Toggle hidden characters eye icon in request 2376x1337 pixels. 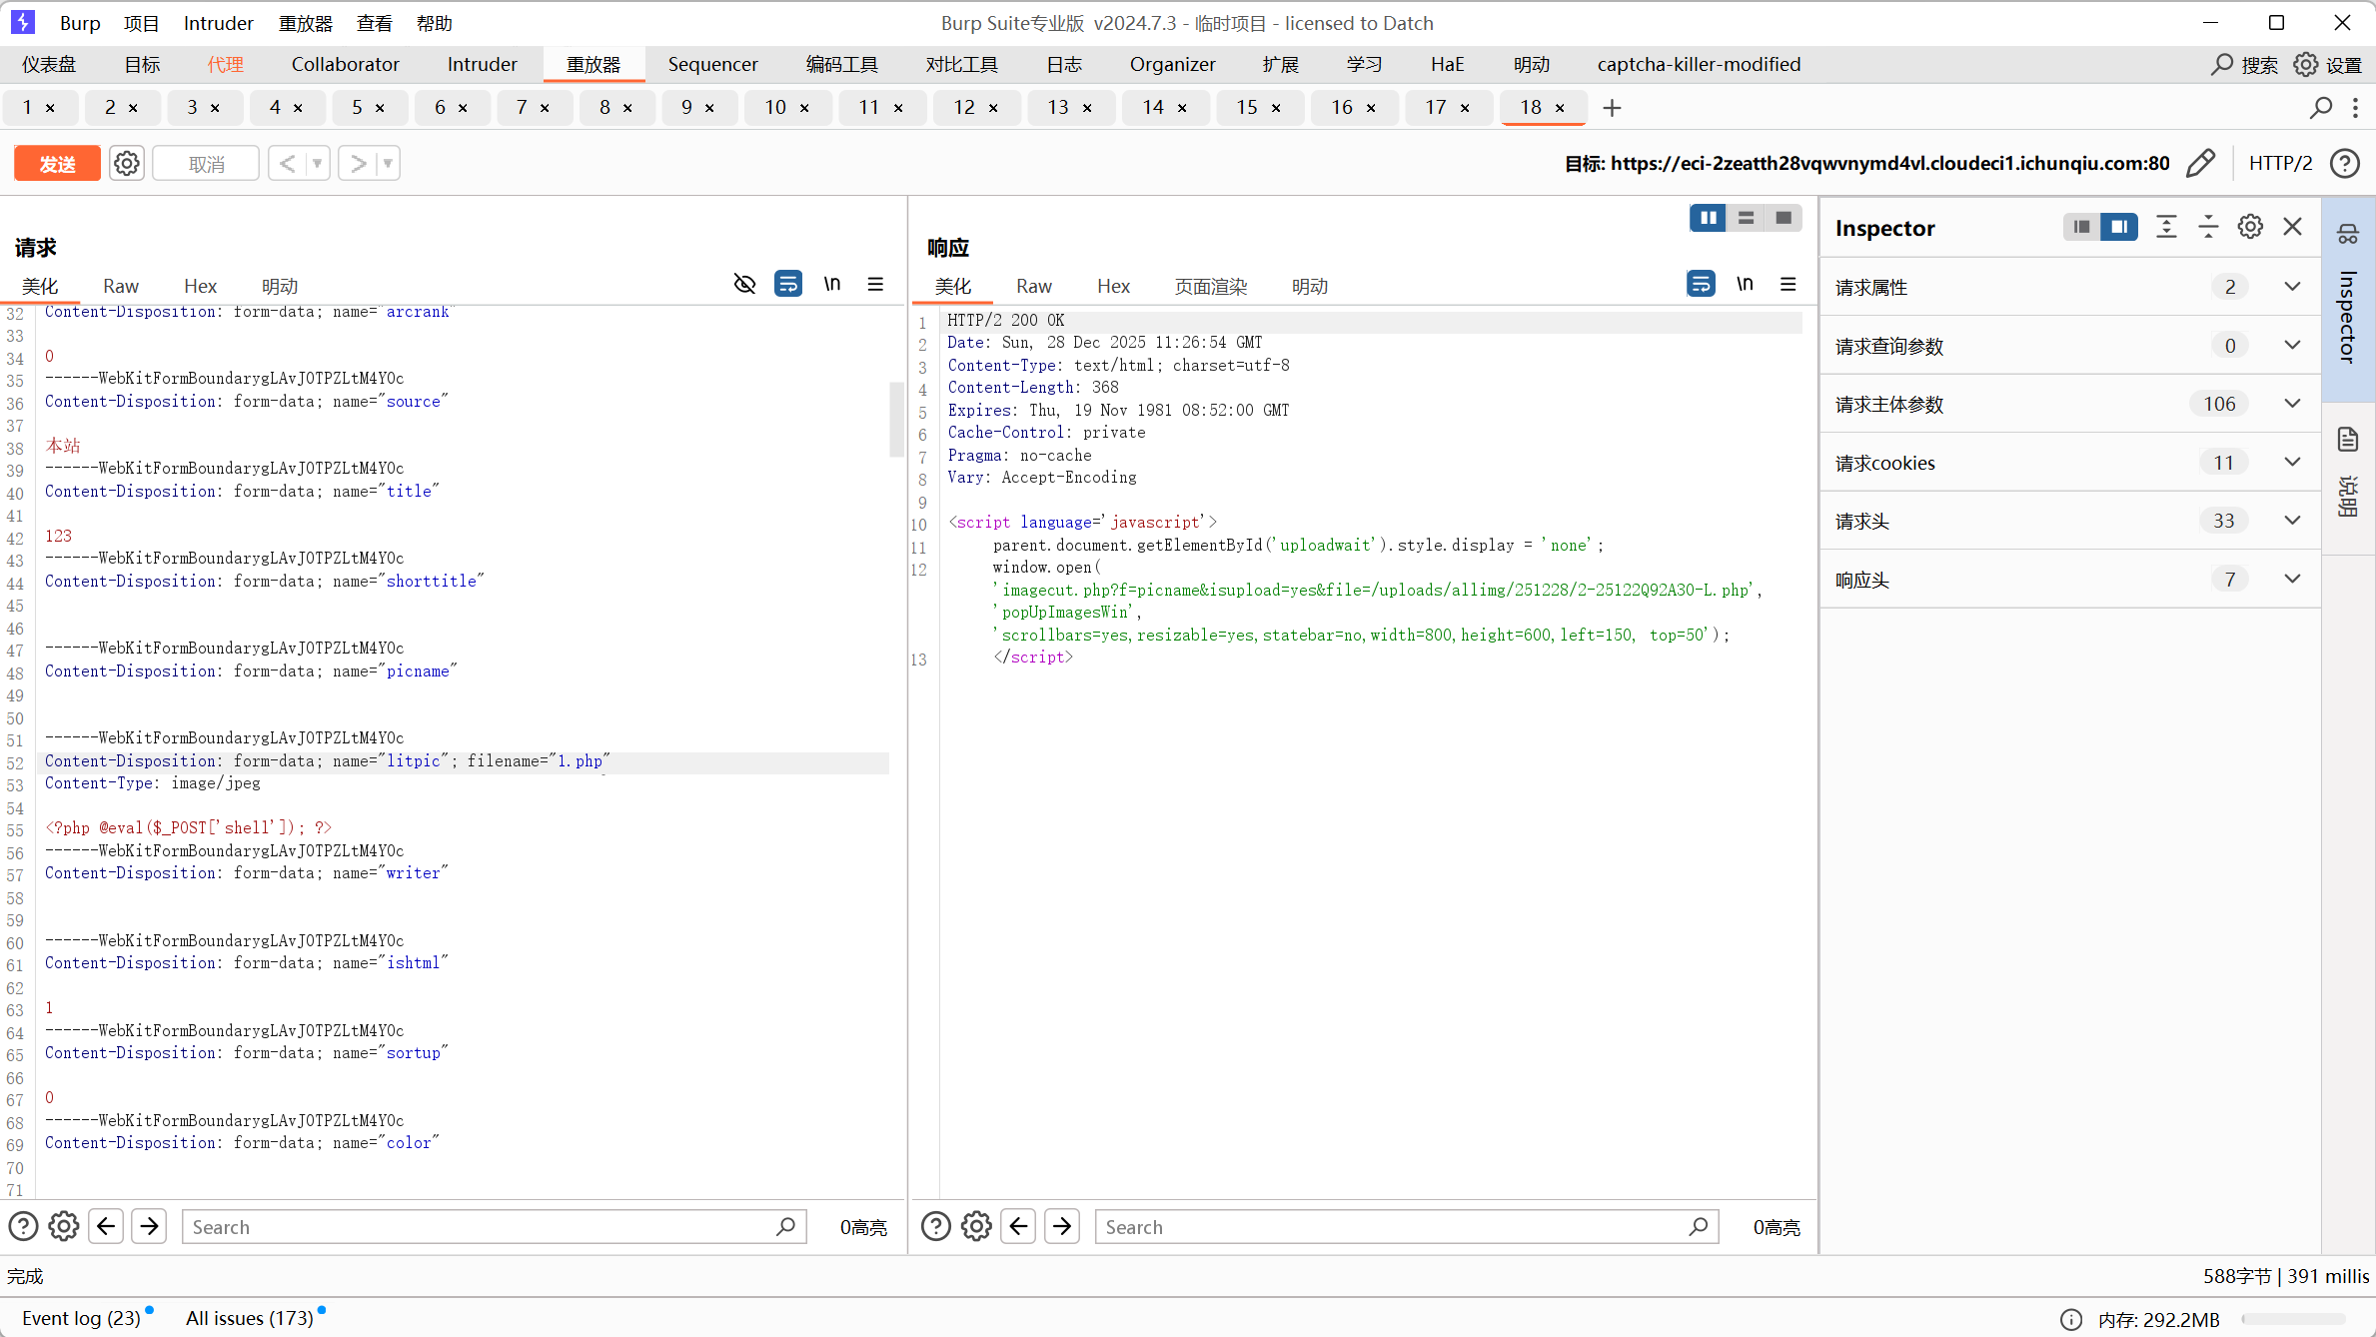coord(744,285)
